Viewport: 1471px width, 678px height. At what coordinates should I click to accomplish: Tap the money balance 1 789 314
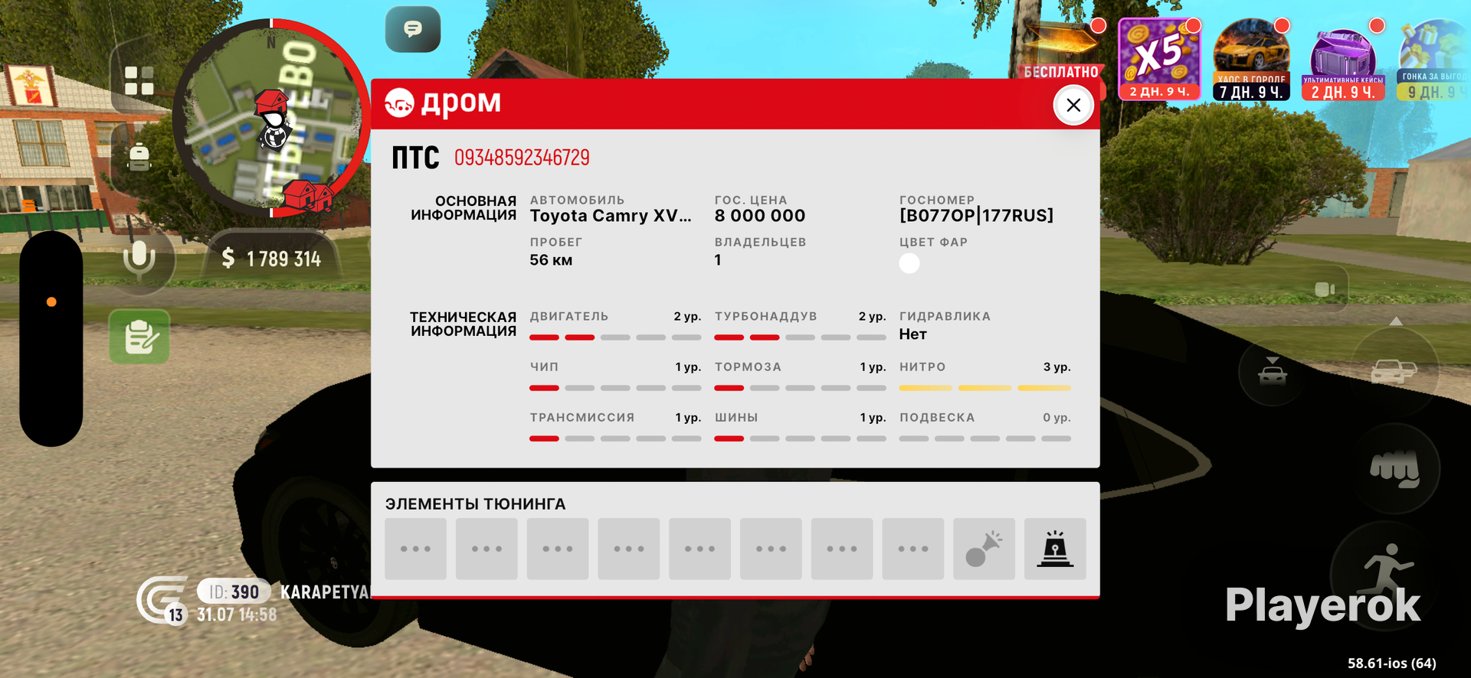pos(271,259)
